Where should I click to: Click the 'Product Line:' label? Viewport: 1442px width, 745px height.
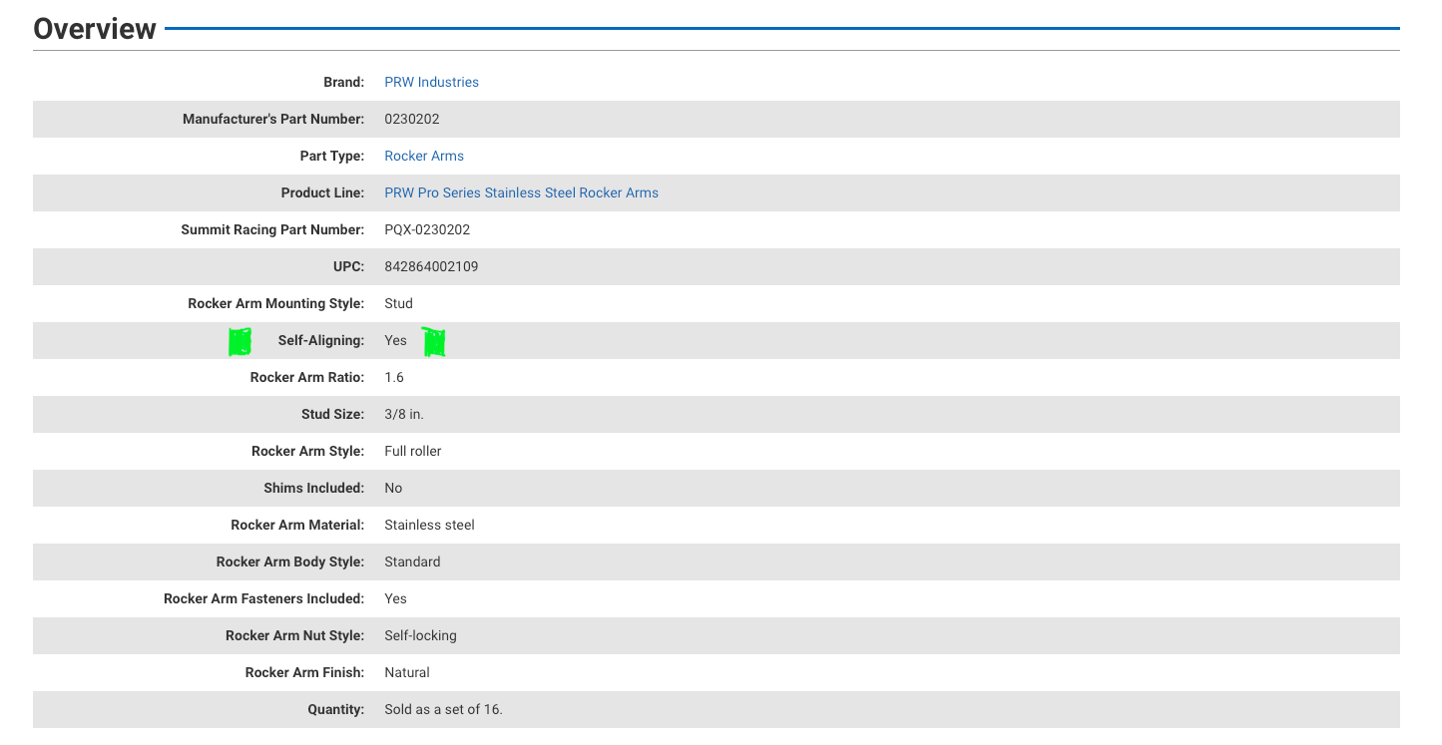click(x=323, y=192)
